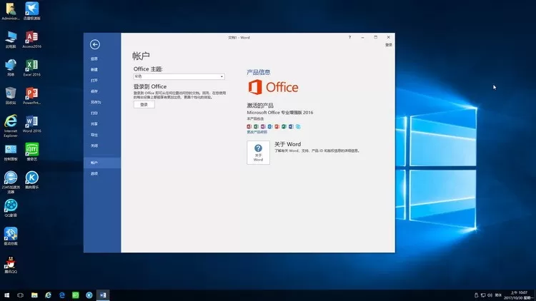
Task: Select the 帐户 (Account) sidebar item
Action: click(102, 163)
